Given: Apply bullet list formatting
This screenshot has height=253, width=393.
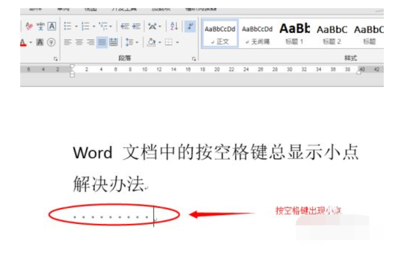Looking at the screenshot, I should (x=68, y=26).
